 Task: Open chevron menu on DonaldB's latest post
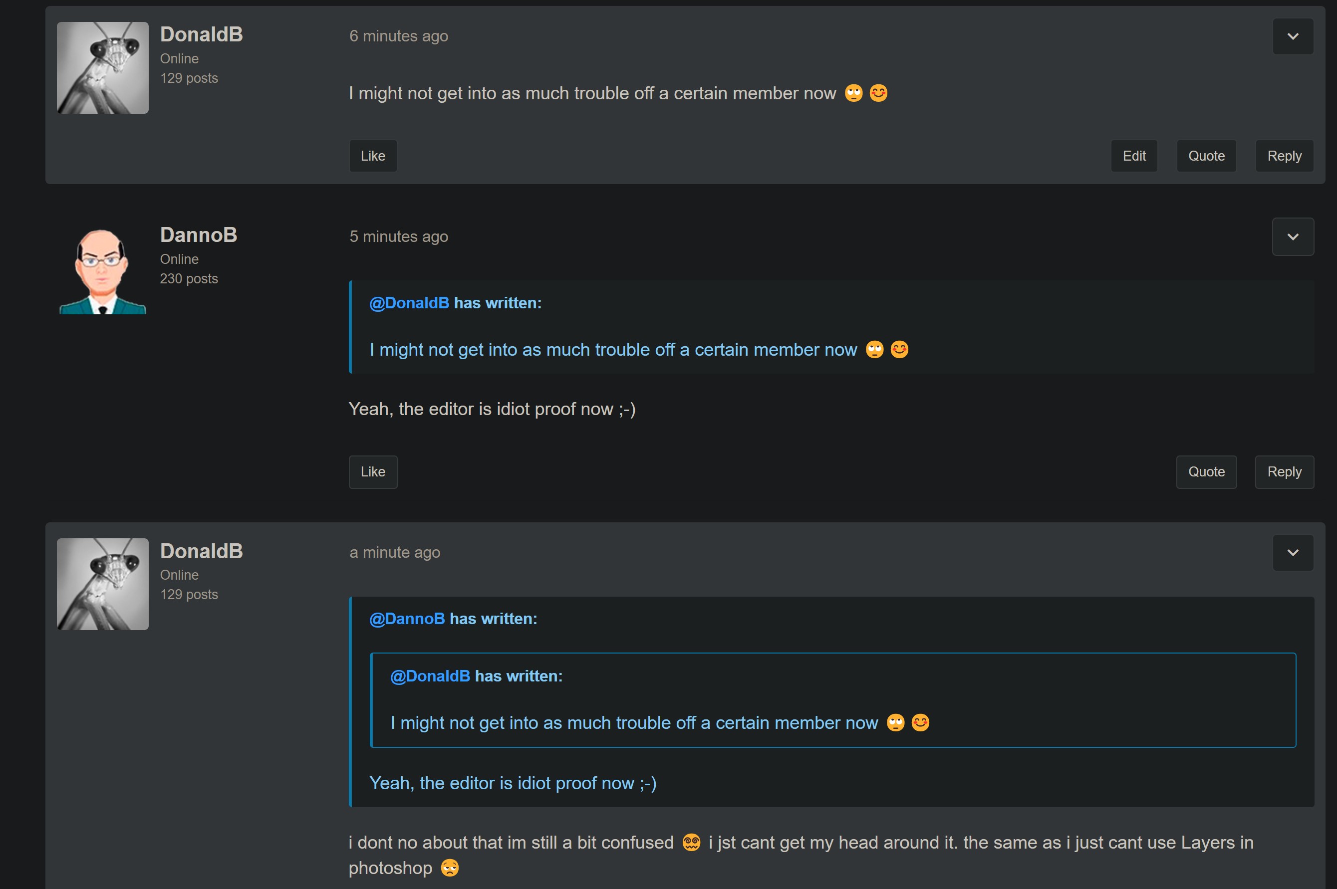click(1292, 553)
